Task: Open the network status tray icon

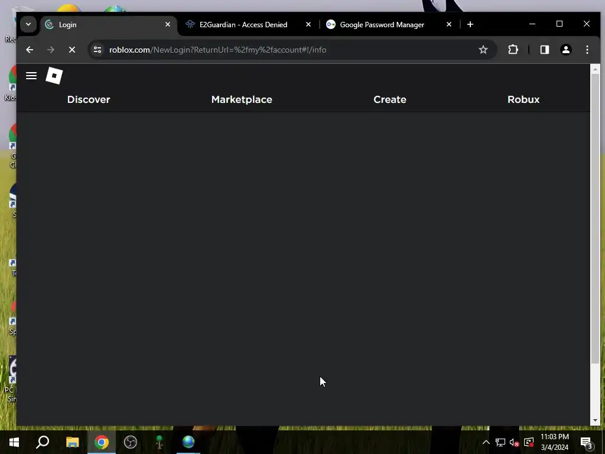Action: 500,442
